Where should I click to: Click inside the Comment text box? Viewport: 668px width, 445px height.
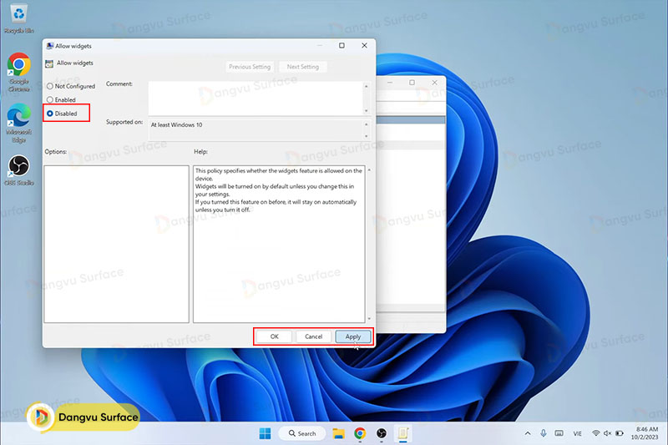tap(256, 98)
